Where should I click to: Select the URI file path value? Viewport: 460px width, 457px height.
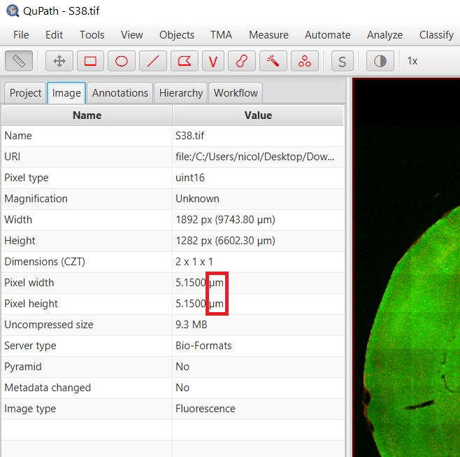click(254, 157)
